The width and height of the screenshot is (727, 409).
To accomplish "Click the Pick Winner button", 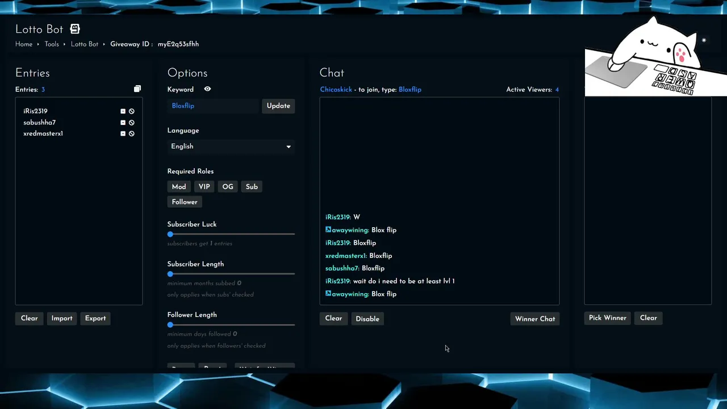I will pyautogui.click(x=608, y=318).
